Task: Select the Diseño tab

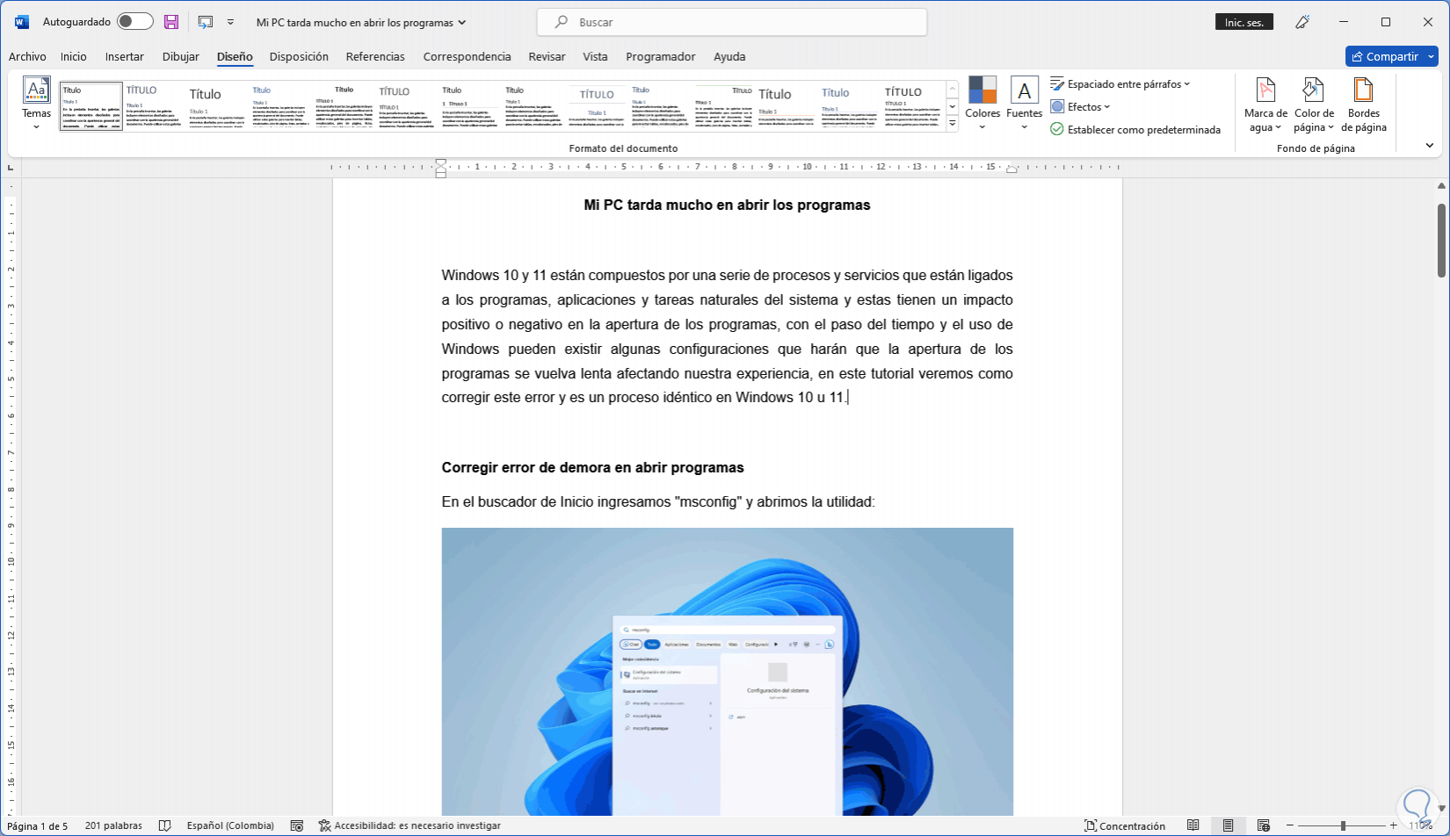Action: click(x=235, y=56)
